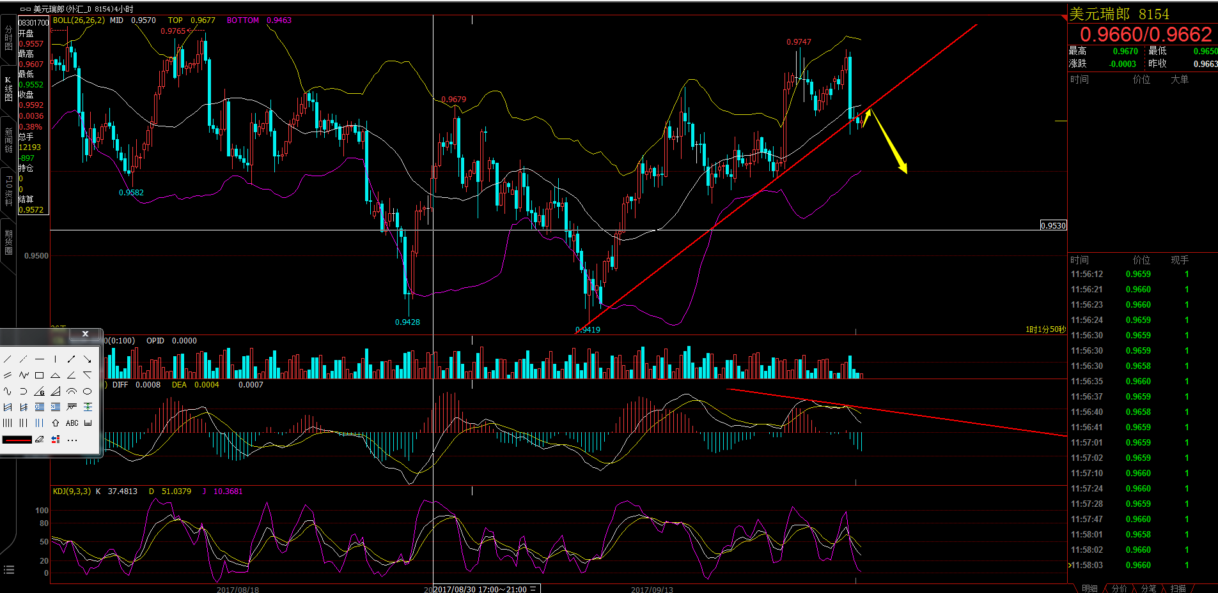Close the drawing tools palette
1218x593 pixels.
point(85,334)
